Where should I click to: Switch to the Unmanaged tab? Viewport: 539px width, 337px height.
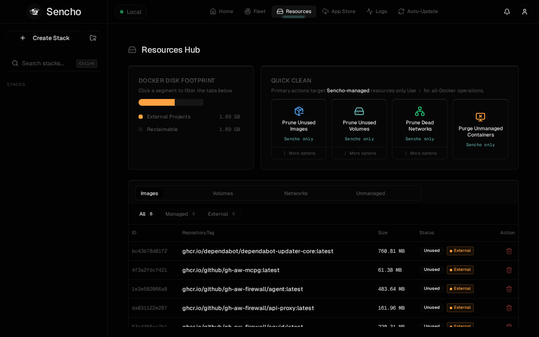[x=371, y=193]
